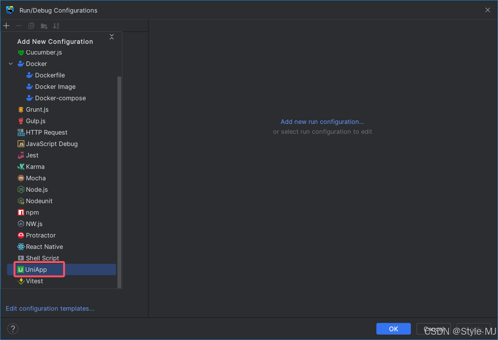
Task: Click the Add (+) configuration toolbar button
Action: tap(6, 26)
